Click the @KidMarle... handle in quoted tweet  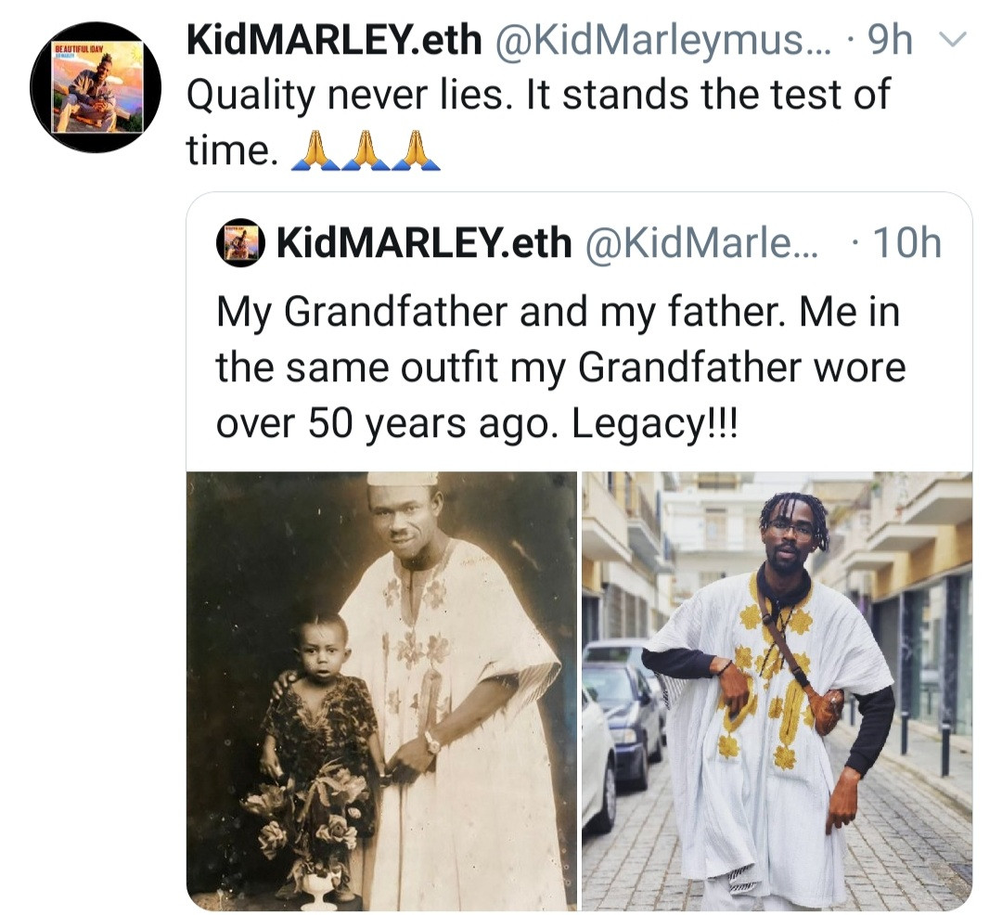point(701,243)
